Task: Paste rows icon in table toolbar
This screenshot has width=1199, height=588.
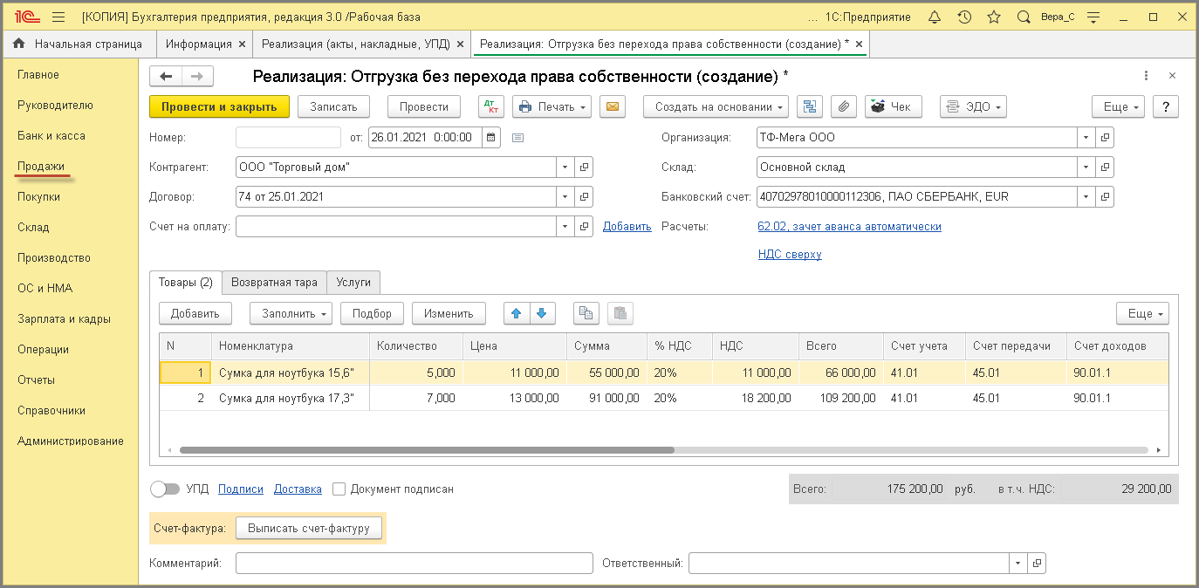Action: pyautogui.click(x=619, y=313)
